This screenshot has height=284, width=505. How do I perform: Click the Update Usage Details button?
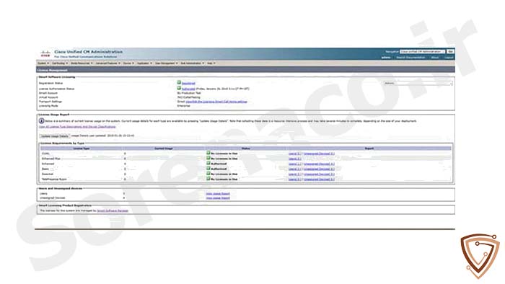pyautogui.click(x=55, y=136)
